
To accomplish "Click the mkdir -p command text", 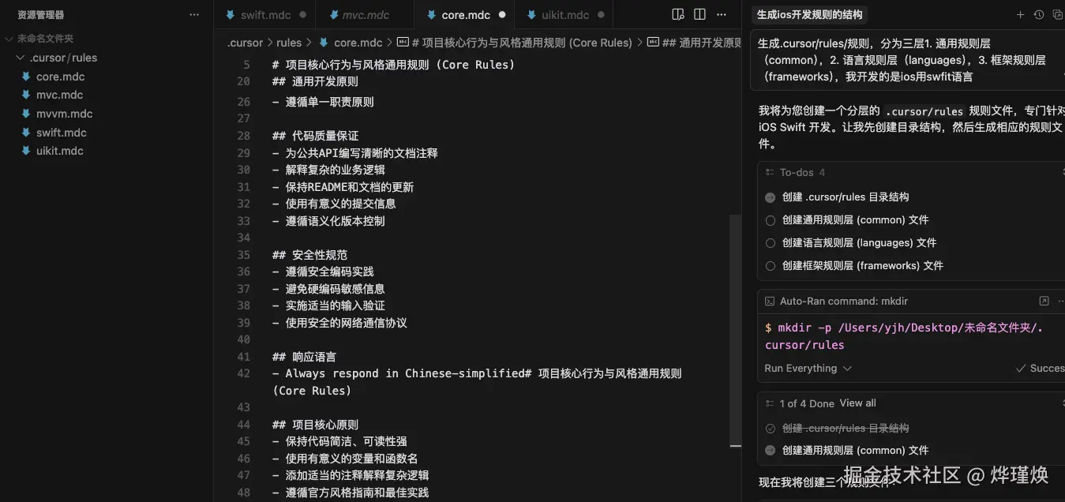I will click(904, 336).
